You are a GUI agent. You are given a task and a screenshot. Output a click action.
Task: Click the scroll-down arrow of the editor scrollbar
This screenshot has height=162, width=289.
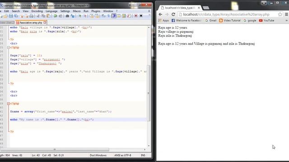149,146
